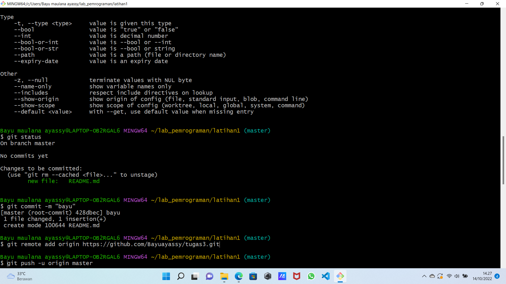Switch to Microsoft Edge in the taskbar
Viewport: 506px width, 284px height.
pyautogui.click(x=239, y=276)
